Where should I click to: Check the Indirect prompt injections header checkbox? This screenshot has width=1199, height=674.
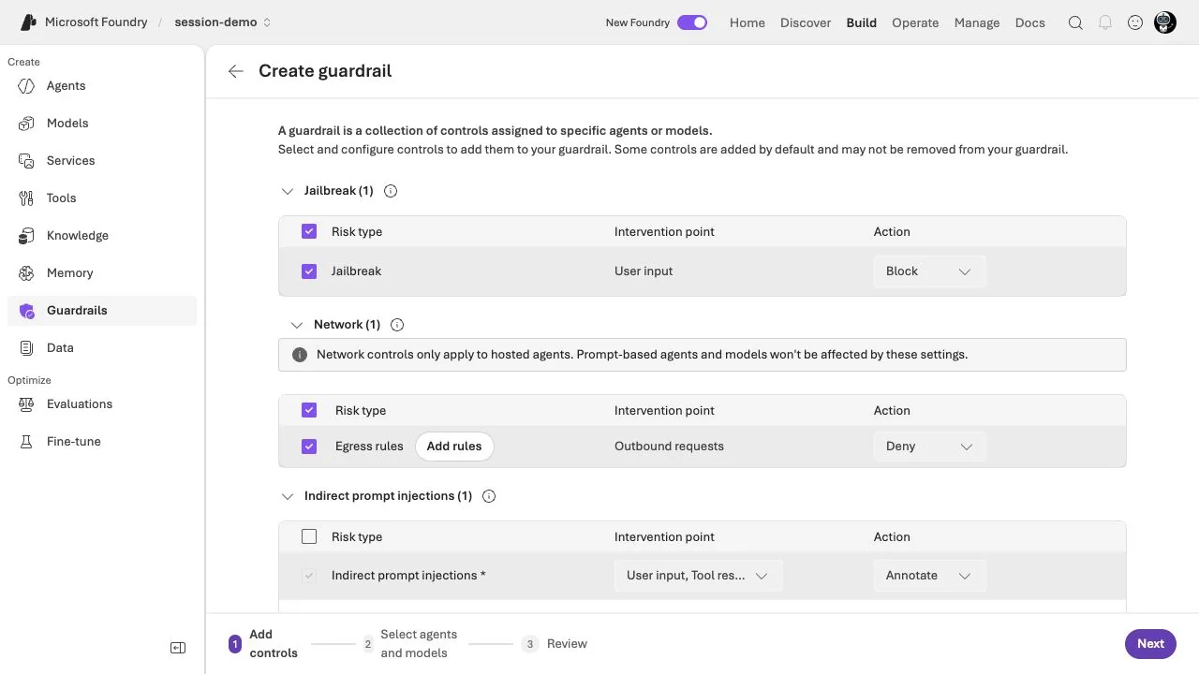(309, 536)
